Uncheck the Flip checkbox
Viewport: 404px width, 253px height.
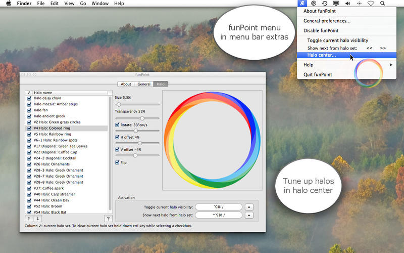pyautogui.click(x=118, y=162)
